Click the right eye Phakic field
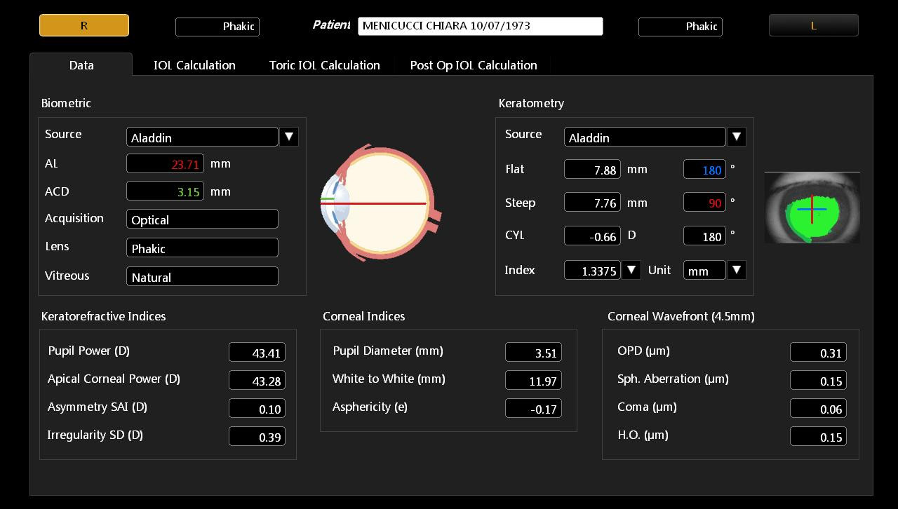The image size is (898, 509). coord(217,27)
